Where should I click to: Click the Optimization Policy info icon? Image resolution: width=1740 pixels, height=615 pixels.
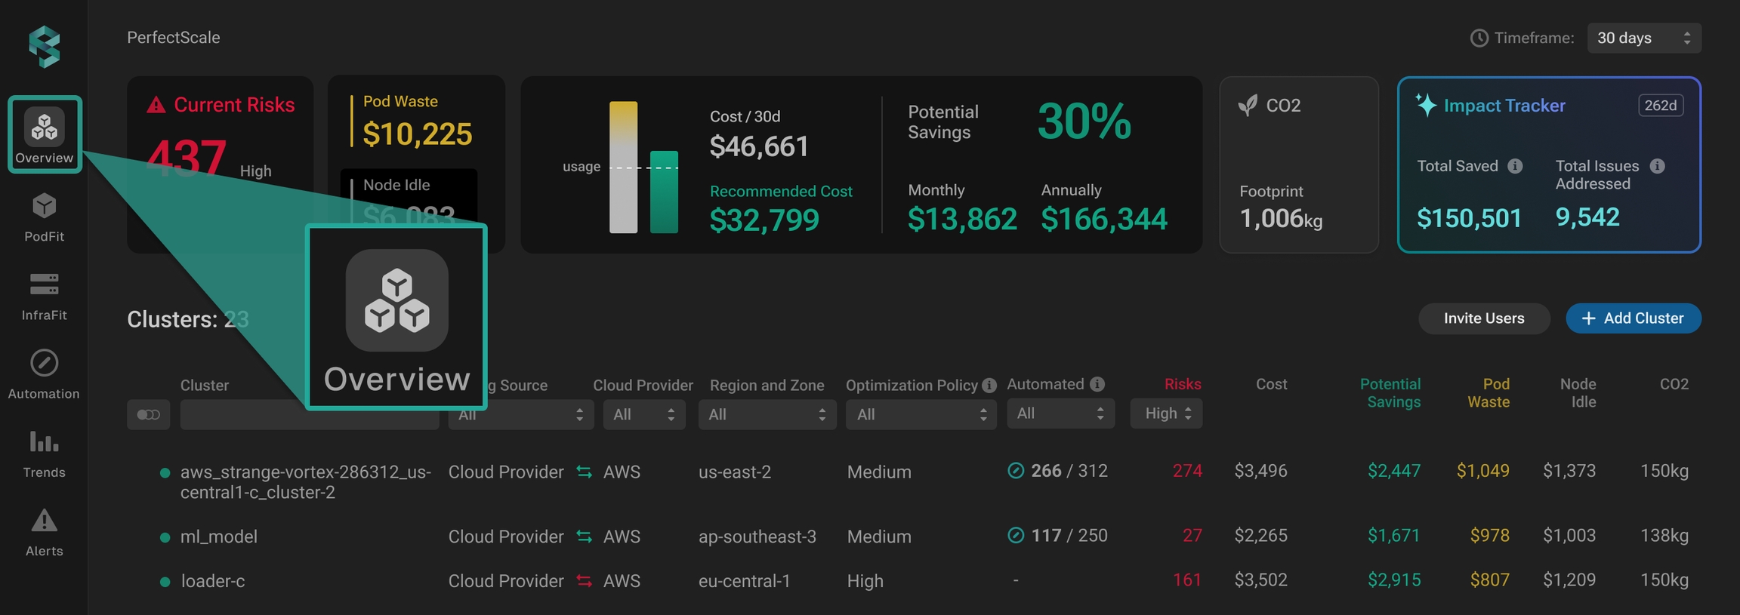[989, 386]
